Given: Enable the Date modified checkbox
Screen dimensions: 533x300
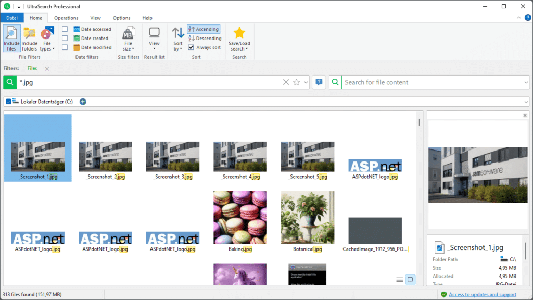Looking at the screenshot, I should [x=65, y=47].
